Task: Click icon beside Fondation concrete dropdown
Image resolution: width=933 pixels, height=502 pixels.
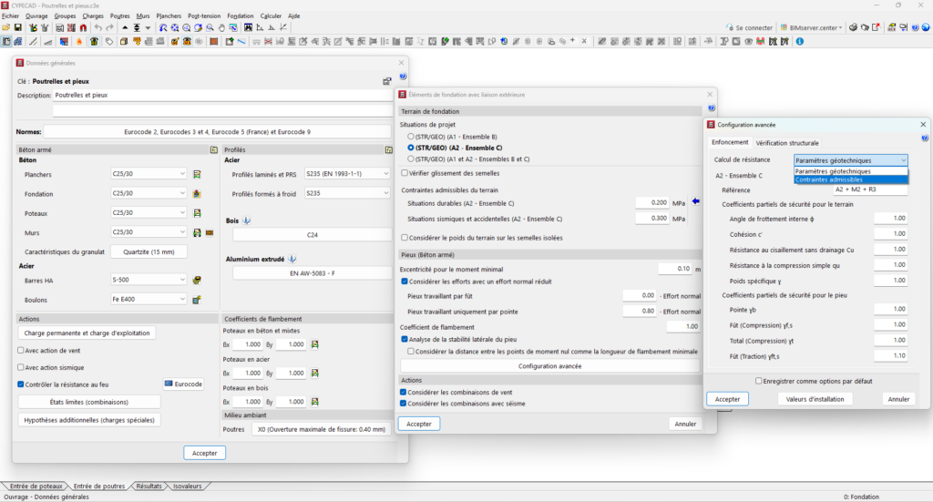Action: [197, 194]
